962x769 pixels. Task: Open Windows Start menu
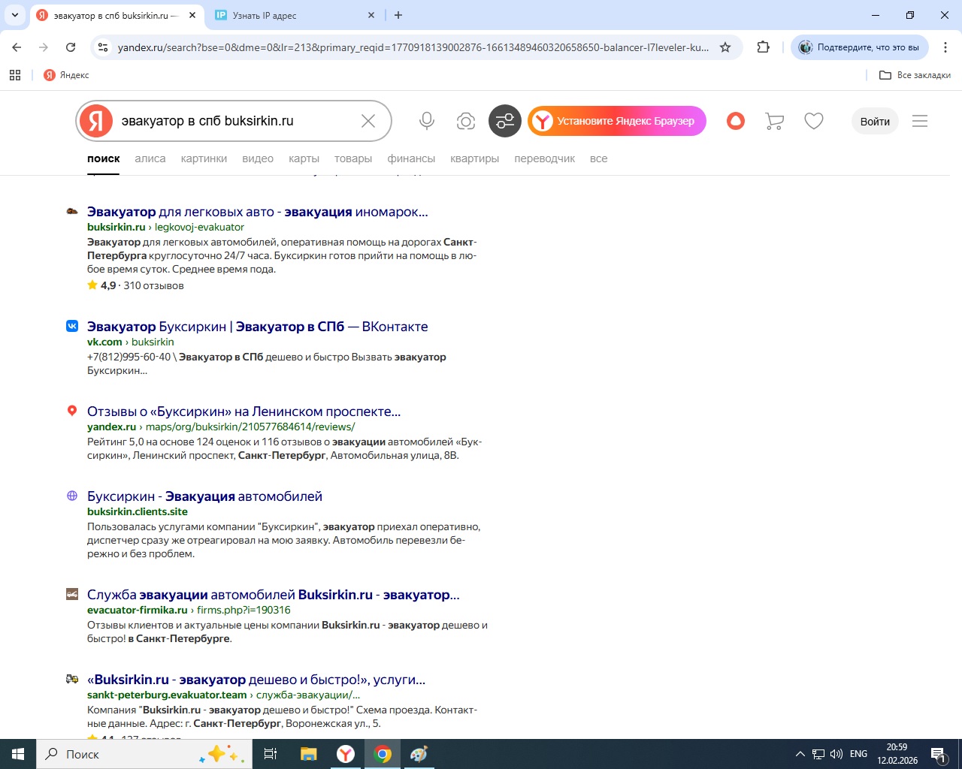tap(18, 754)
